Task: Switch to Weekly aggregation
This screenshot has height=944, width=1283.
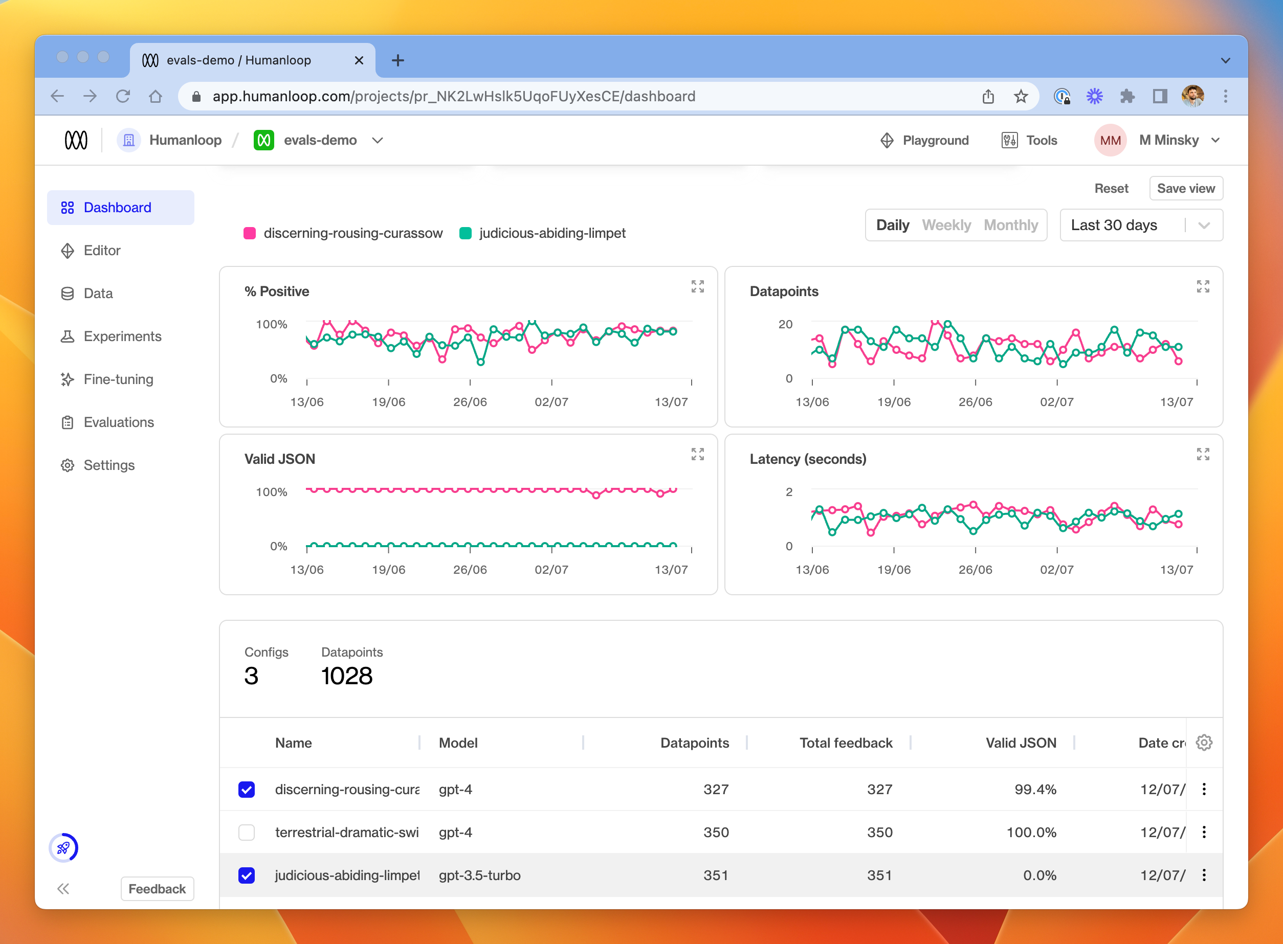Action: click(946, 225)
